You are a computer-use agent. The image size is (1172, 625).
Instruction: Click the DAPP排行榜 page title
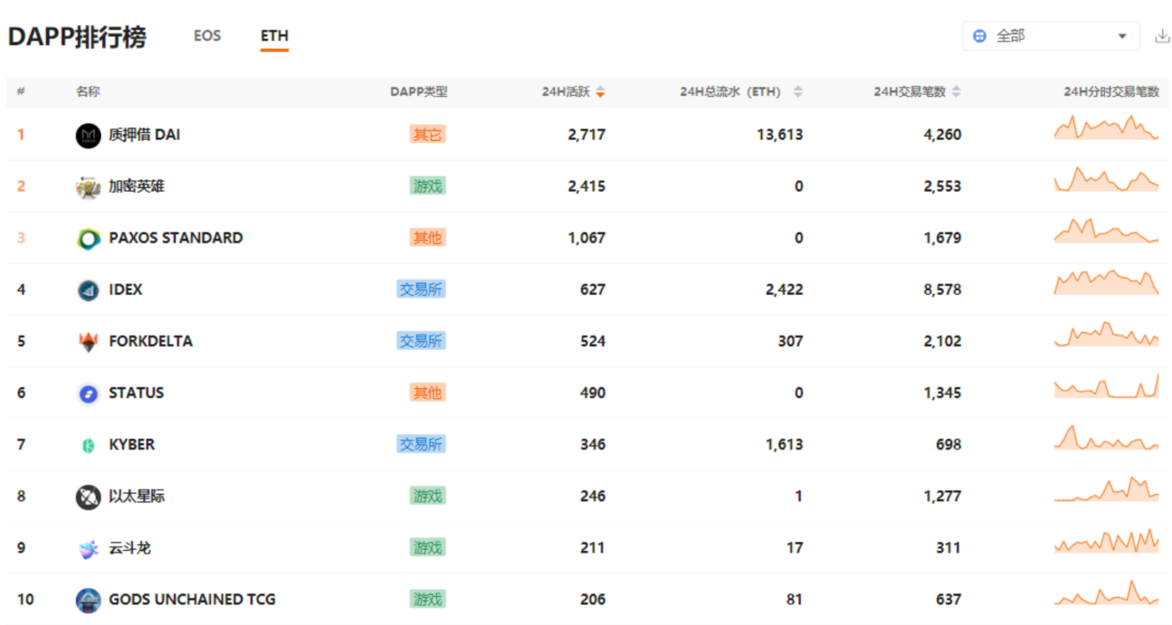[77, 37]
